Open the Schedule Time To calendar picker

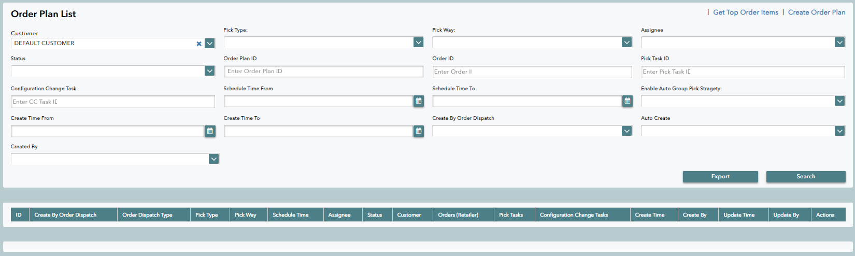628,101
